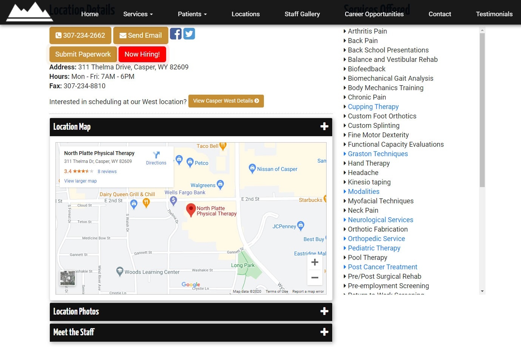Open the map Terms of Use link

pyautogui.click(x=277, y=292)
